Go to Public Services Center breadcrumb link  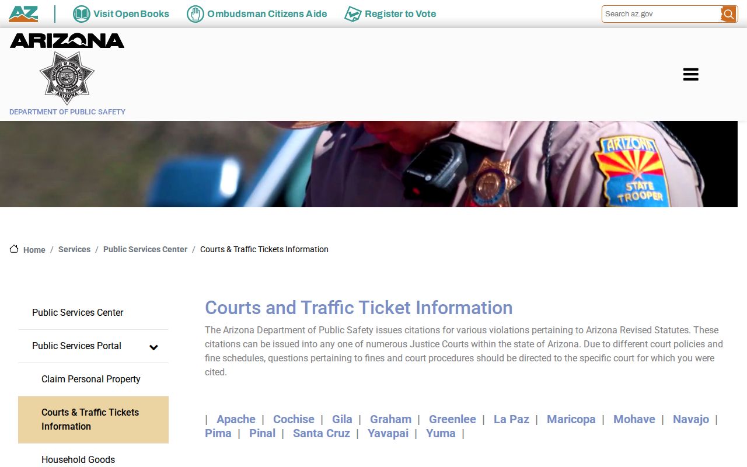tap(145, 249)
